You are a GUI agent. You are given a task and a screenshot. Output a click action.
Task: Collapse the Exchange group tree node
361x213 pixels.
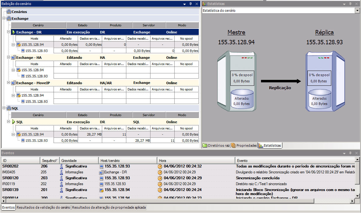coord(4,19)
